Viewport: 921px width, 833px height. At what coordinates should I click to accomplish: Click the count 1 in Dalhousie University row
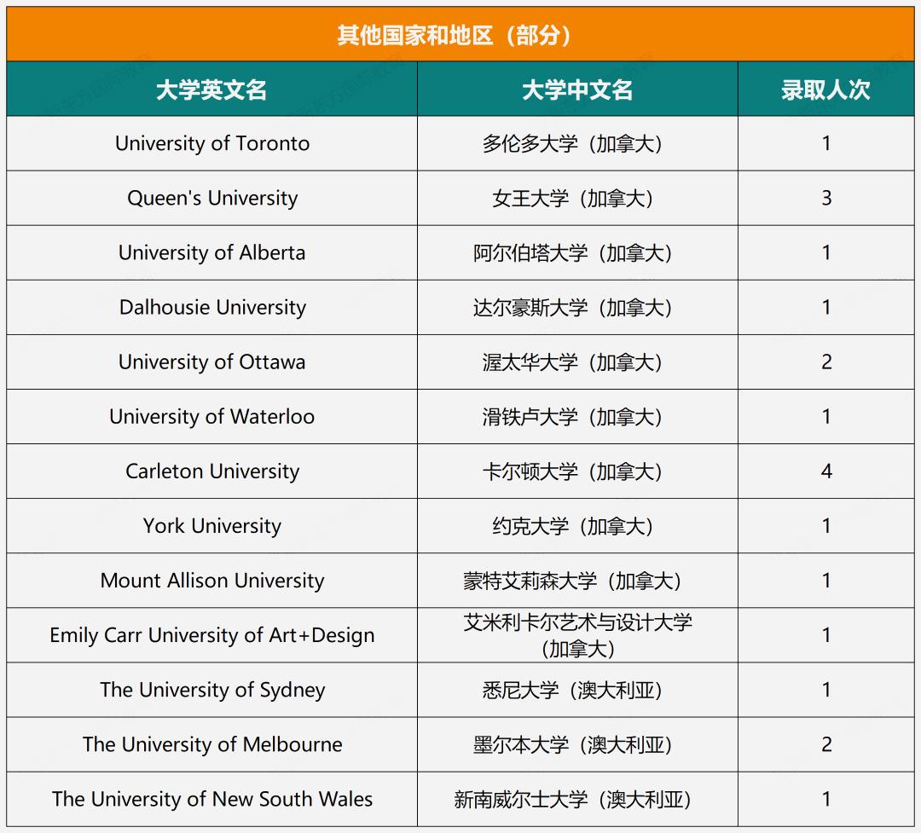click(826, 307)
